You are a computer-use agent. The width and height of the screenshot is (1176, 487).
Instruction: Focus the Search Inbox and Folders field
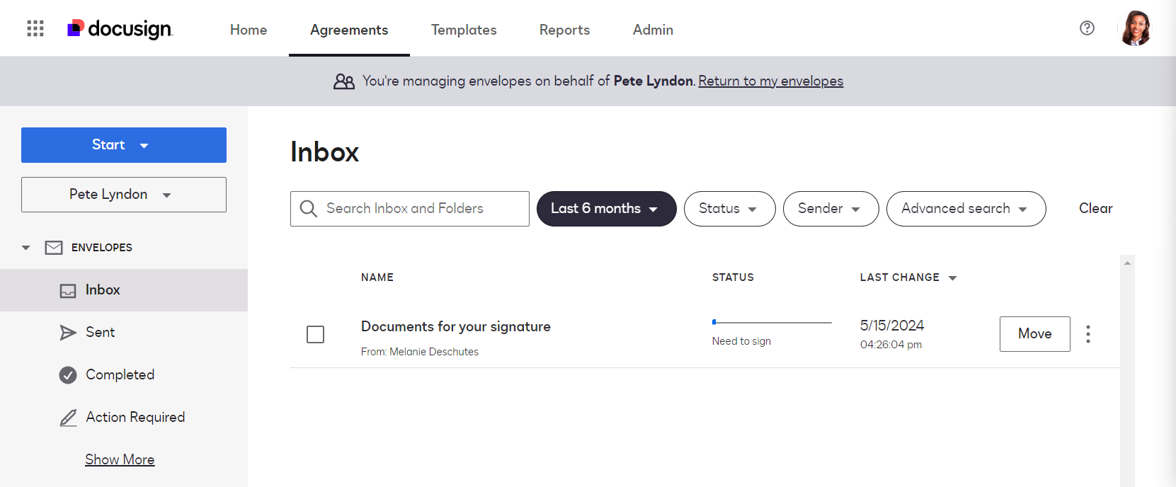click(418, 209)
